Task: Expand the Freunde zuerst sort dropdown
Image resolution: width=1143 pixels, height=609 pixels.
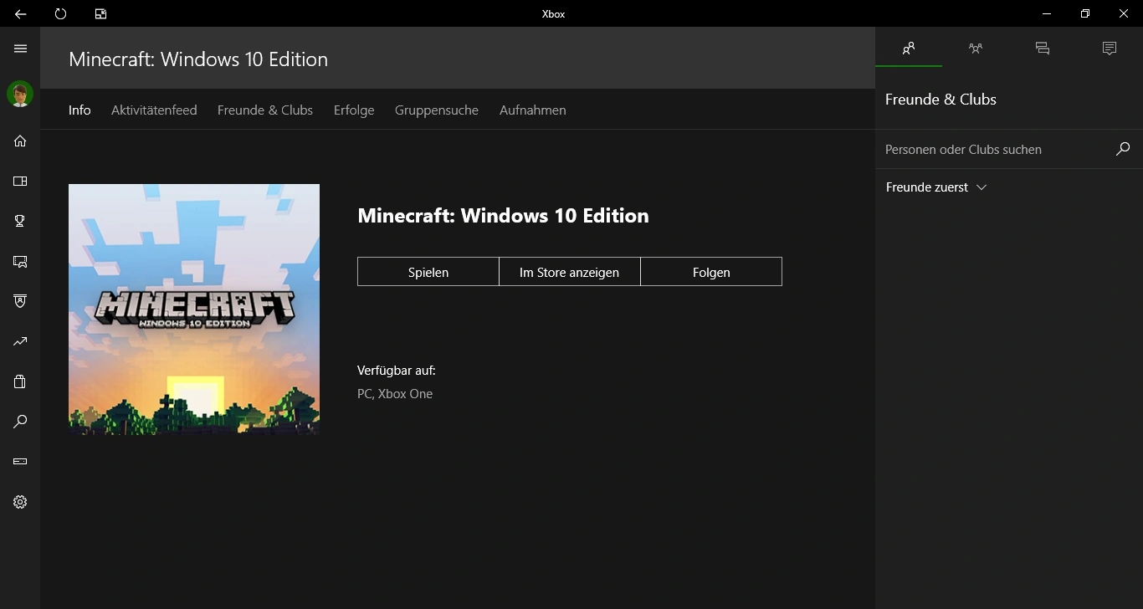Action: (x=936, y=187)
